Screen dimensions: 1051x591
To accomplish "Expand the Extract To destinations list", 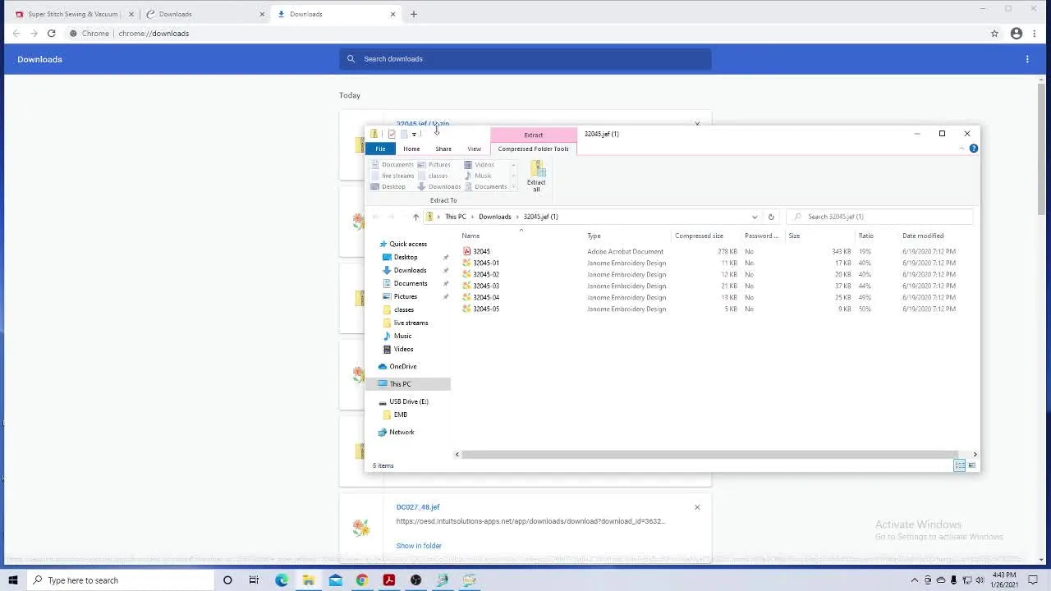I will (x=513, y=186).
